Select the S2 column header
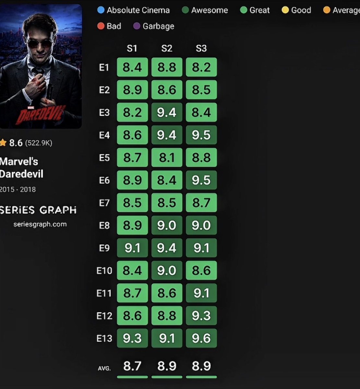360x389 pixels. pyautogui.click(x=167, y=48)
